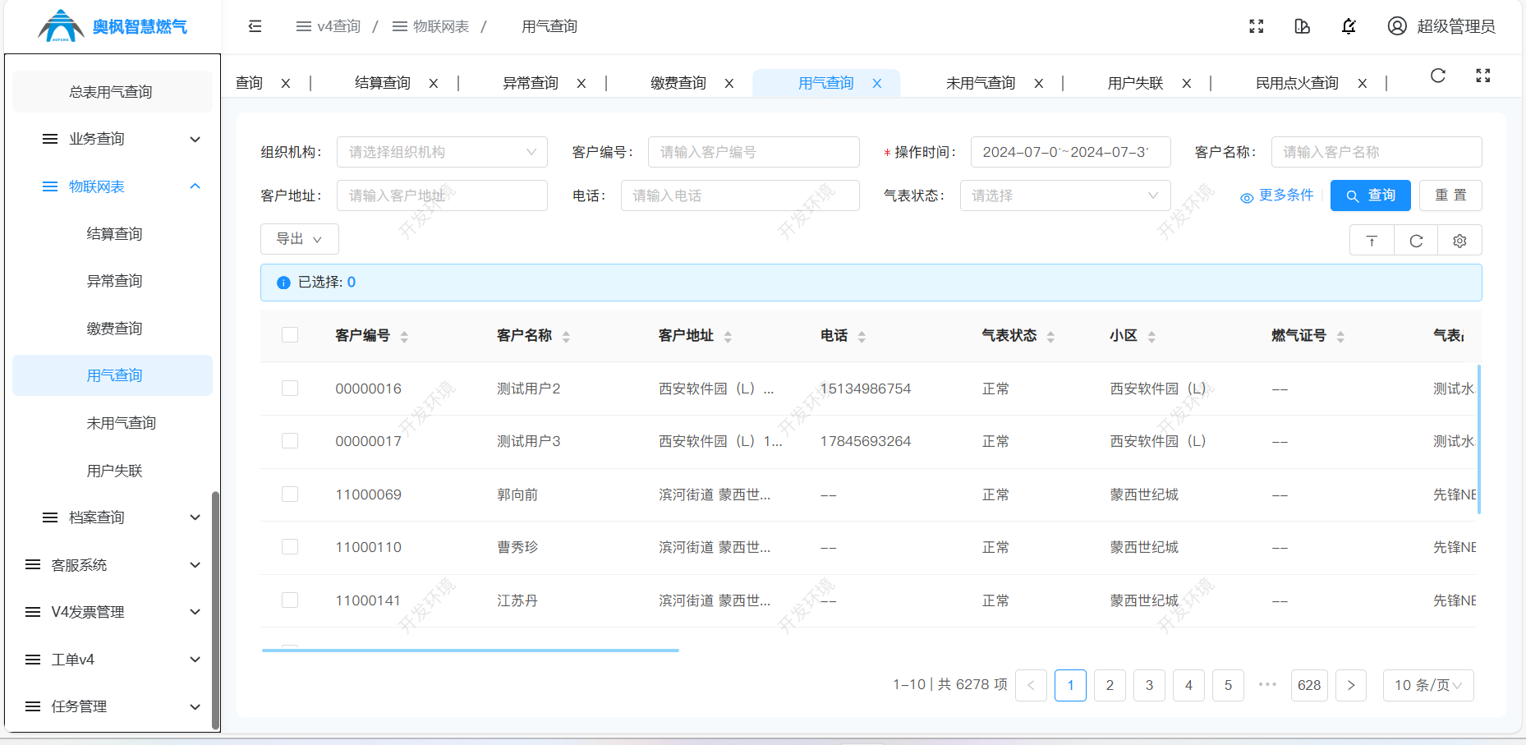Go to the next page arrow
Screen dimensions: 1526x745
(x=1351, y=685)
